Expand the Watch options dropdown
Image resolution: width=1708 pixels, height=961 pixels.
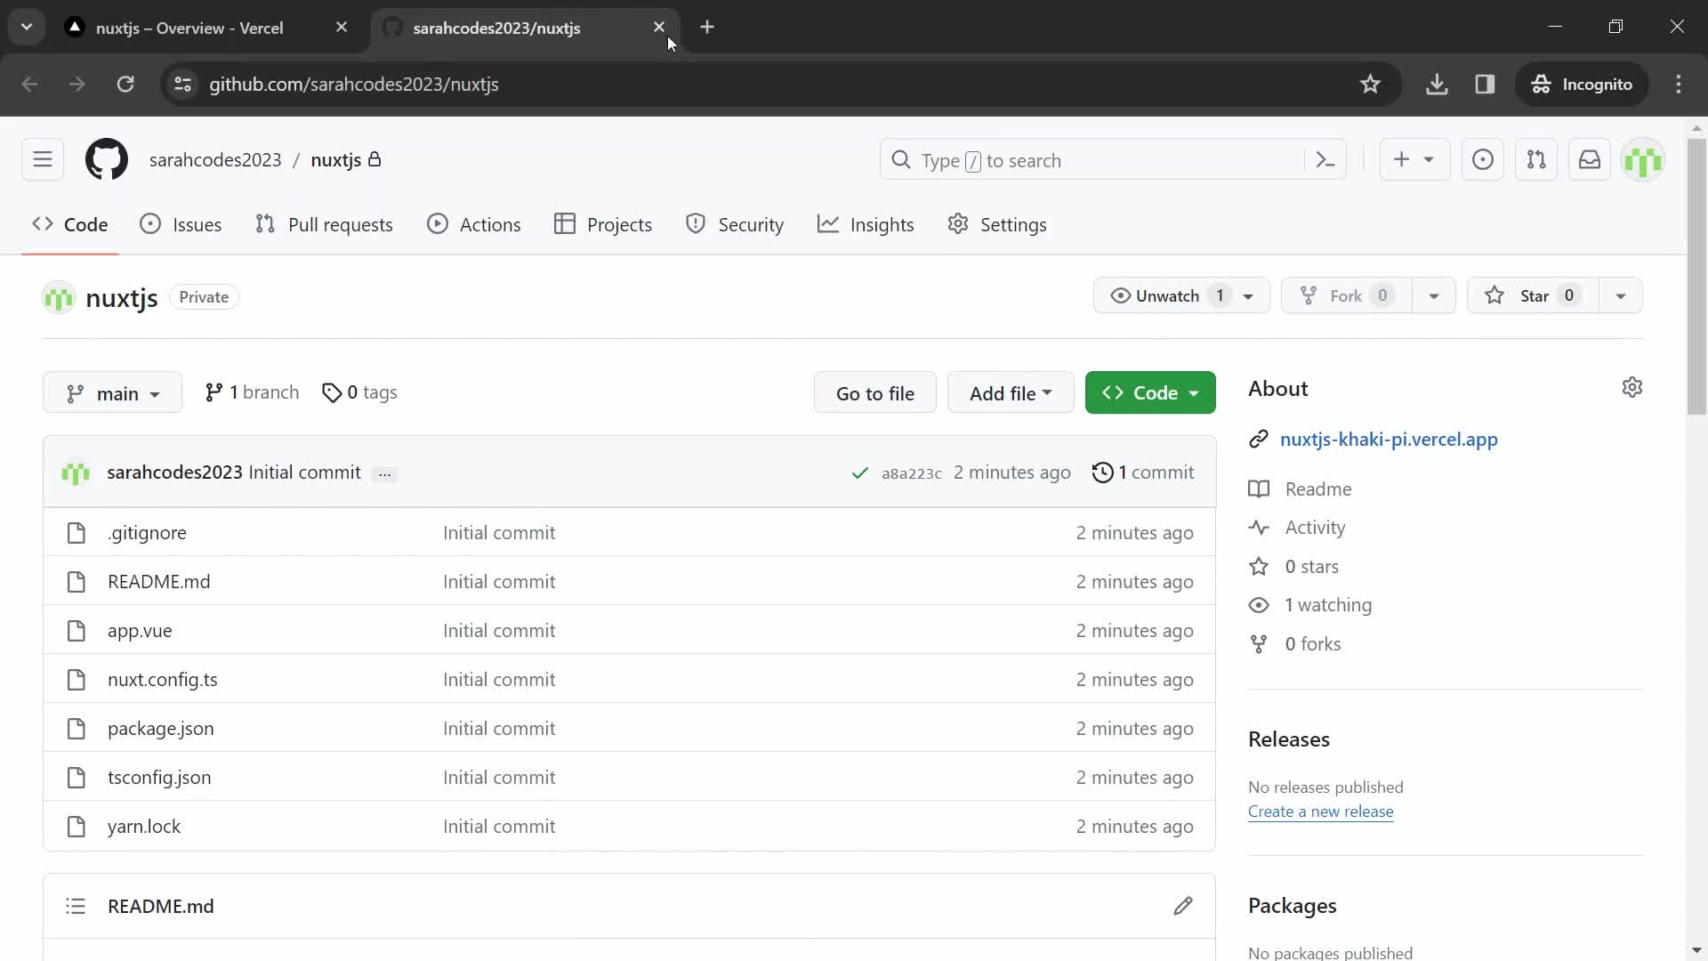[x=1248, y=295]
